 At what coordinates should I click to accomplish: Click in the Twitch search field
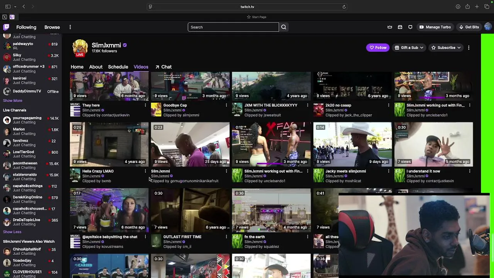click(x=233, y=27)
